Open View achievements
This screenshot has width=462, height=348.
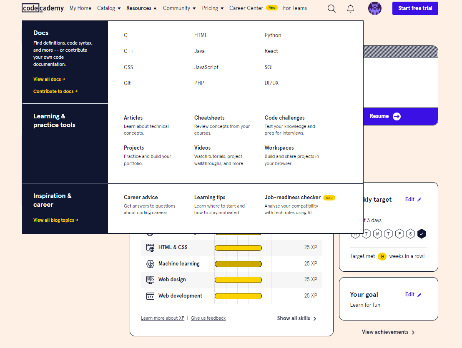click(x=388, y=332)
